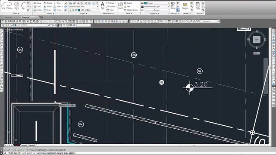Open the ByLayer lineweight dropdown
276x155 pixels.
tap(157, 6)
